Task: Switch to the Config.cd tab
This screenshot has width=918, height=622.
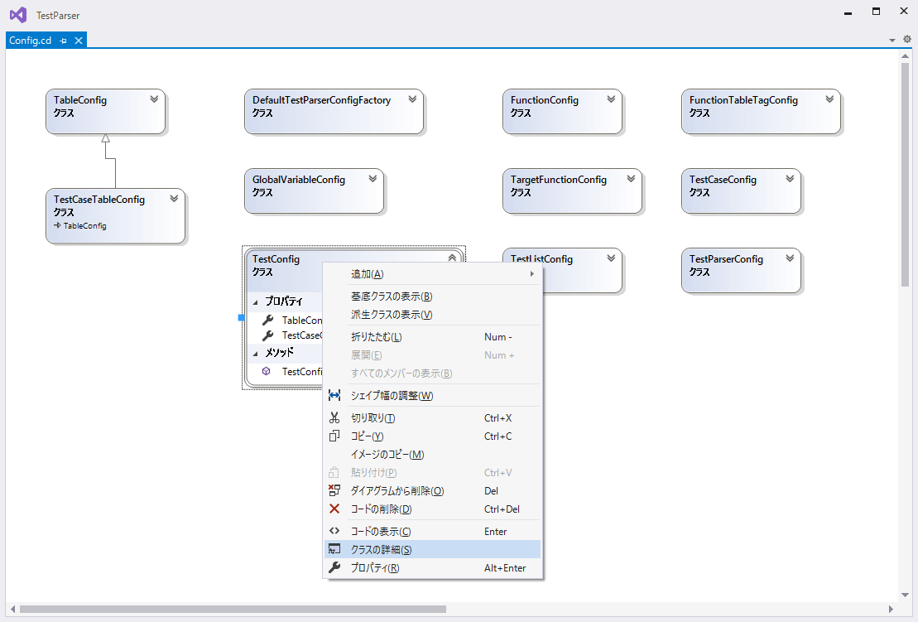Action: point(29,39)
